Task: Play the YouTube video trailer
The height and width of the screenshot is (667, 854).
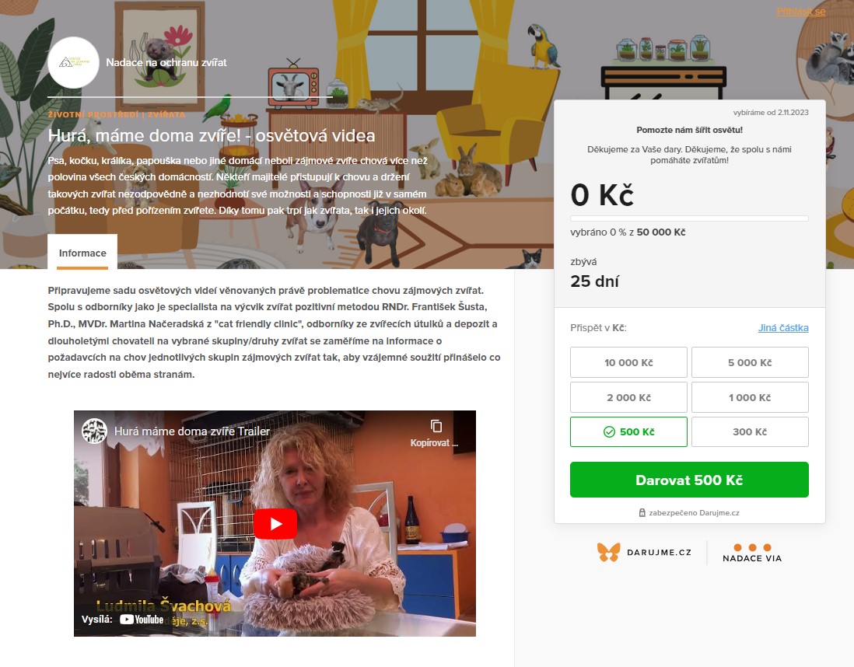Action: [275, 524]
